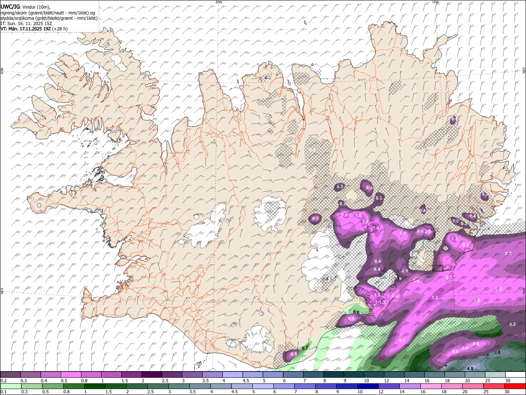Click the '20W' longitude label at top
526x395 pixels.
[219, 2]
